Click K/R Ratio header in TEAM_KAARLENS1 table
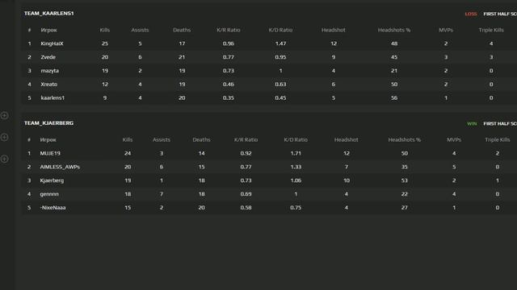 (x=228, y=30)
